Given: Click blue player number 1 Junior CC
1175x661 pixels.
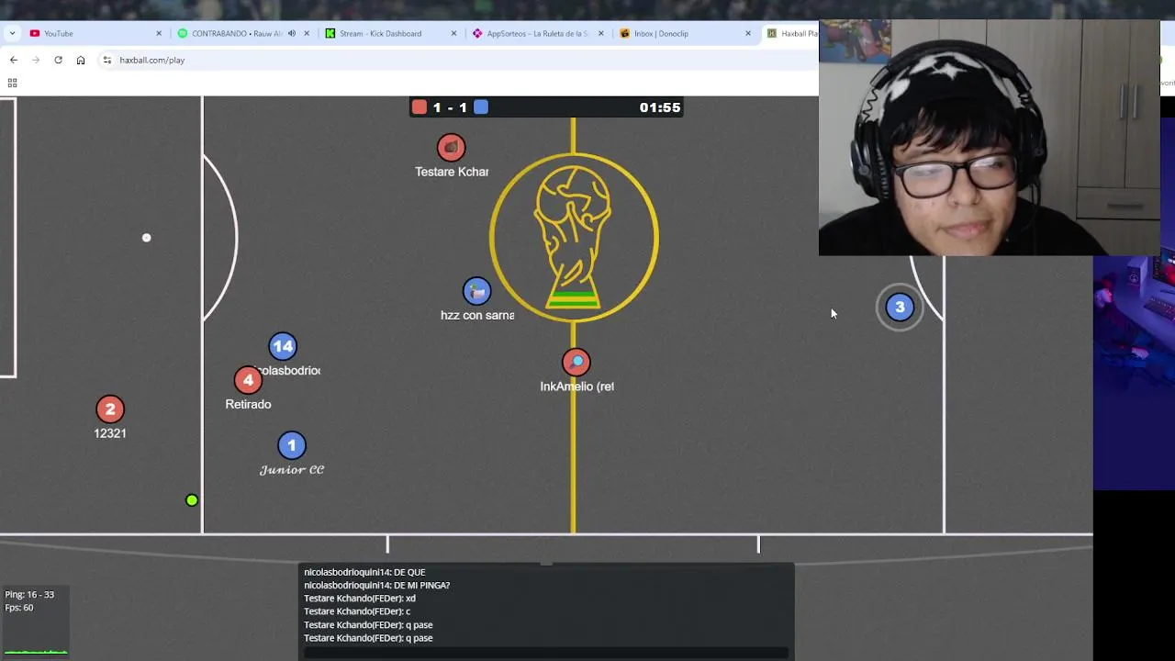Looking at the screenshot, I should tap(292, 445).
